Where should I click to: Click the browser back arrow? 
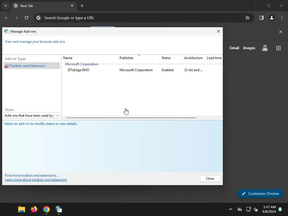6,18
